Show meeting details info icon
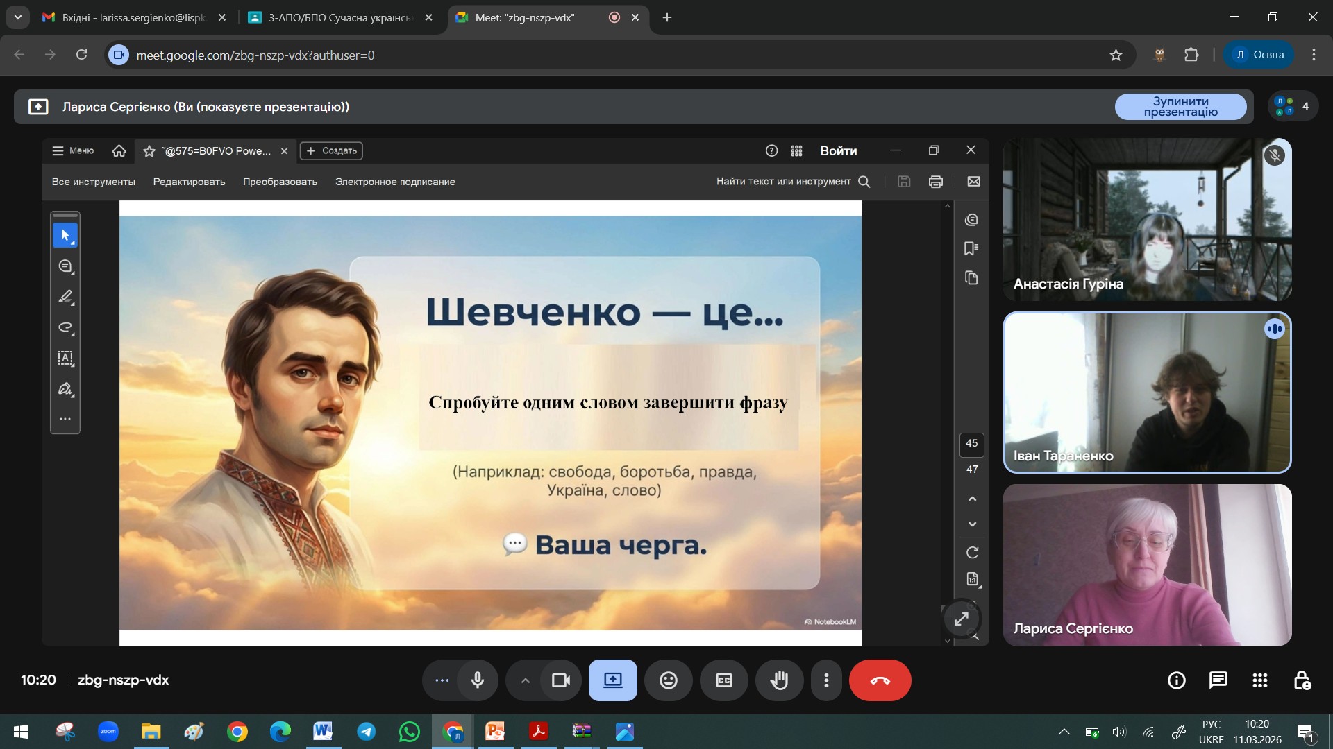This screenshot has height=749, width=1333. point(1176,680)
